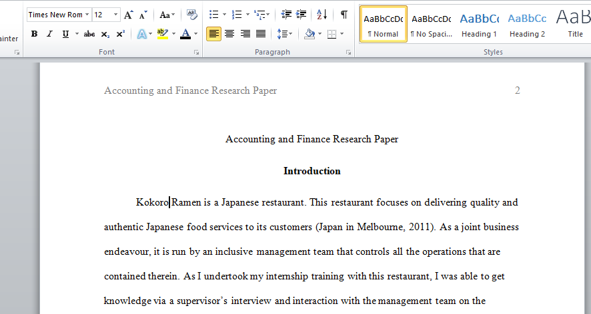Click the Justify alignment icon
Viewport: 591px width, 314px height.
tap(261, 34)
